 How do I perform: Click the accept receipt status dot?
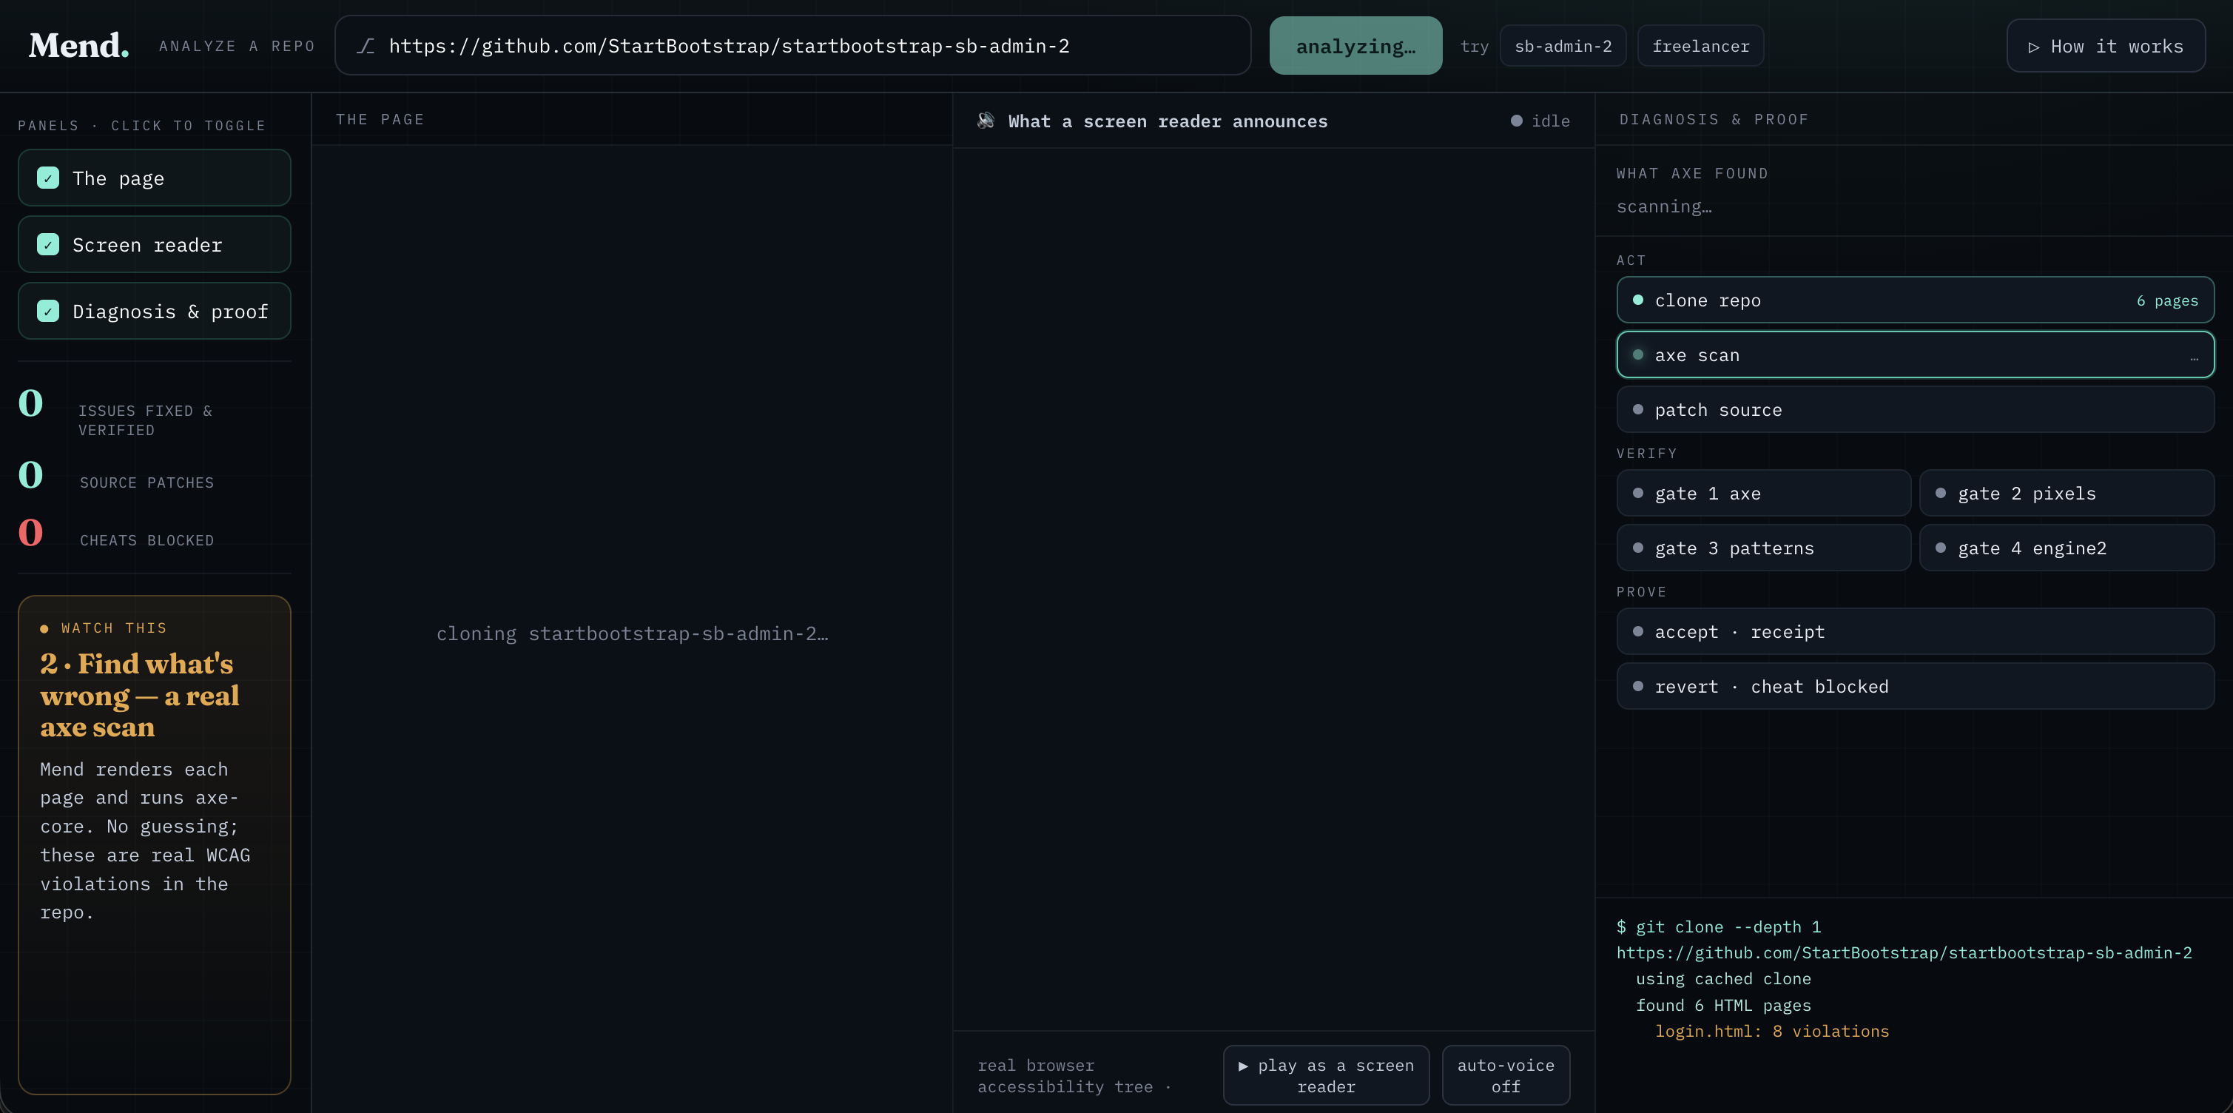[1637, 631]
